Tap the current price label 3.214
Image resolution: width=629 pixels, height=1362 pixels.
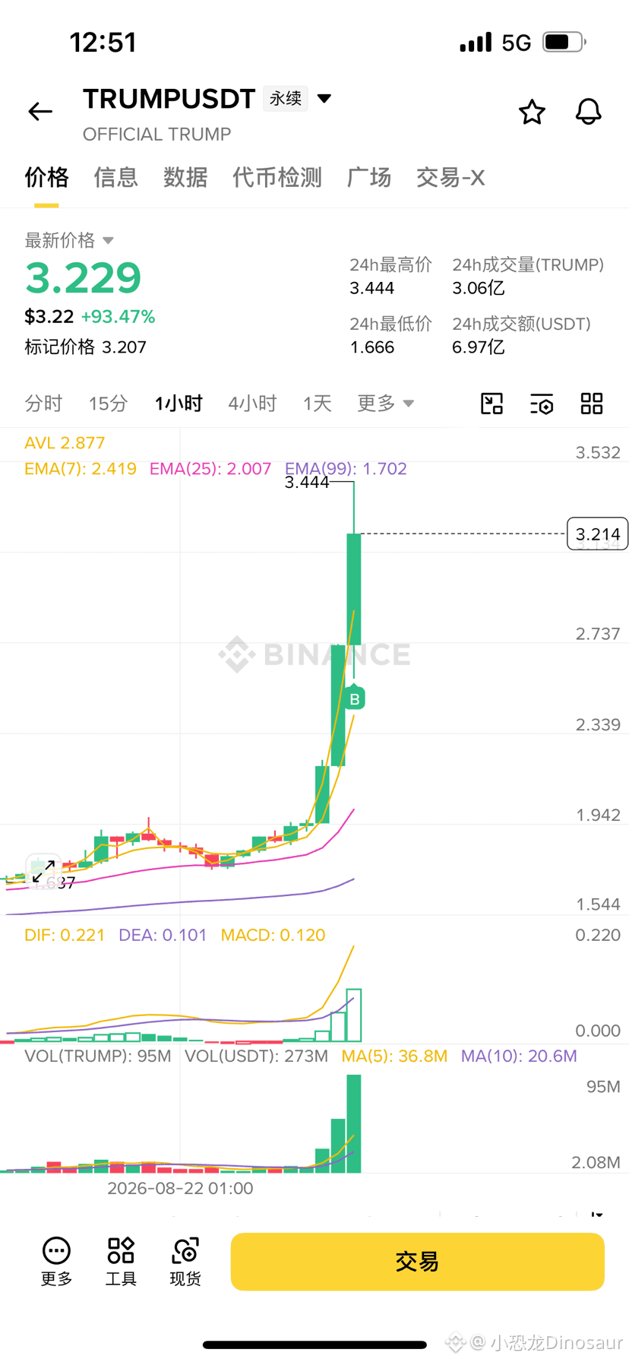coord(598,534)
